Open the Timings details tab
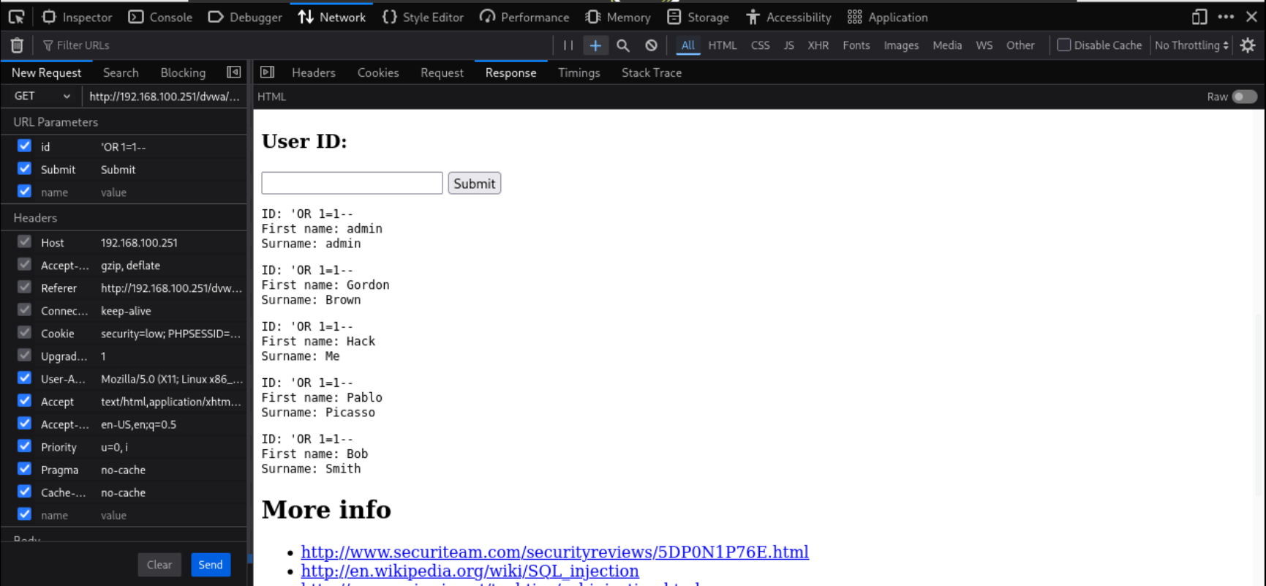 (x=579, y=72)
